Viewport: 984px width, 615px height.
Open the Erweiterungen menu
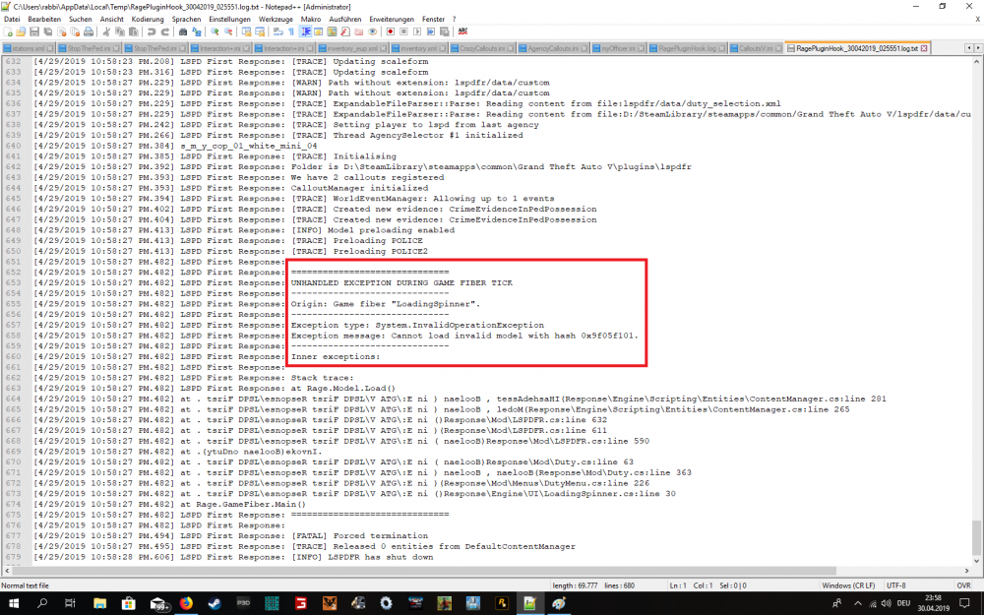[x=392, y=20]
